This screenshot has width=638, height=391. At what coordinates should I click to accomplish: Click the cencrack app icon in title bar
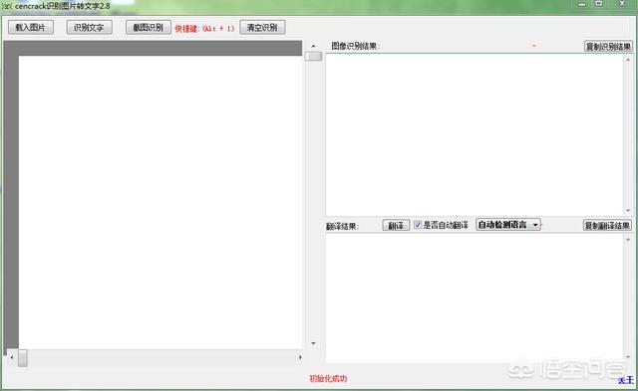click(x=7, y=7)
